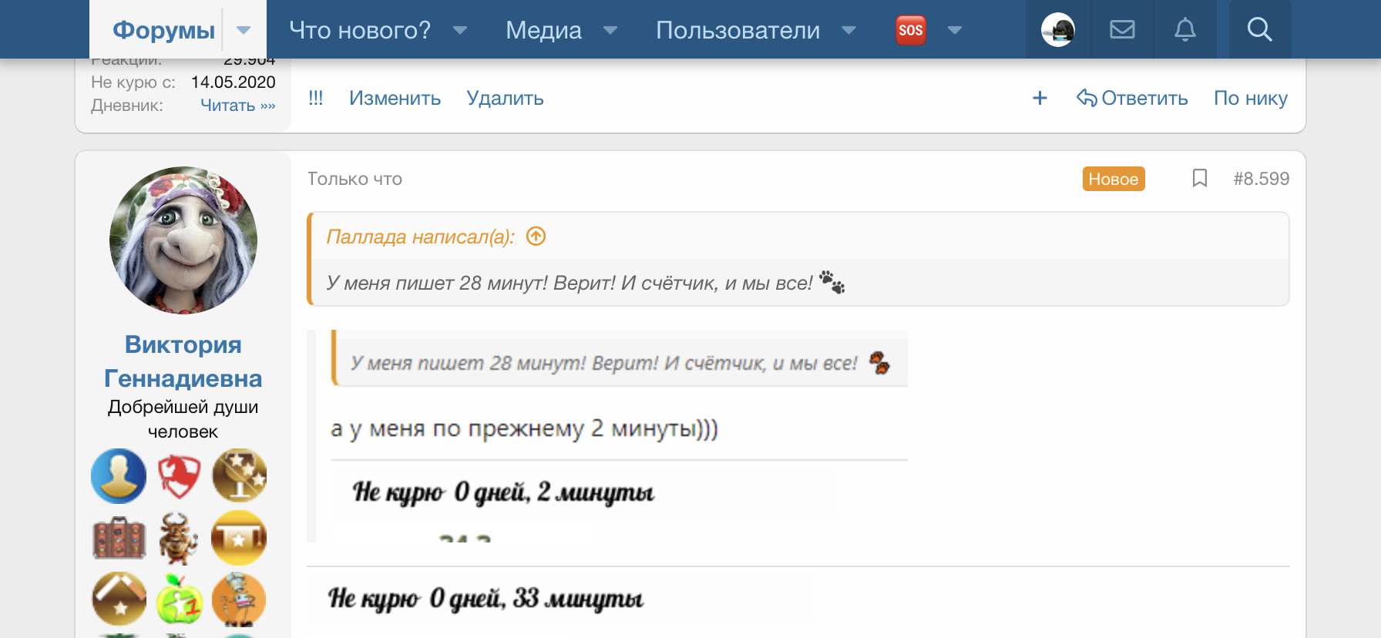Bookmark post #8.599
Viewport: 1381px width, 638px height.
[x=1199, y=179]
